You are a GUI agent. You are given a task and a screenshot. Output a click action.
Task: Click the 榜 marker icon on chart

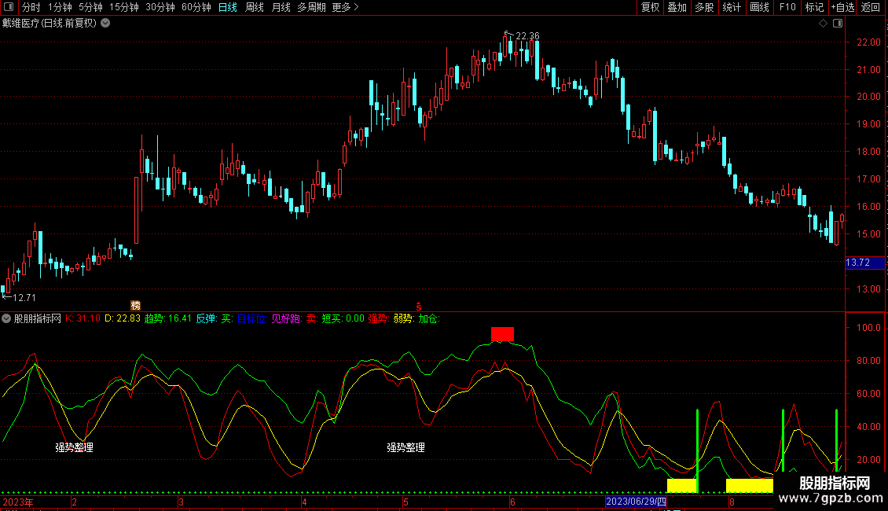(135, 305)
